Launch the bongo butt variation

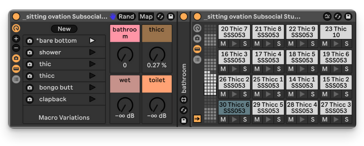click(x=92, y=87)
